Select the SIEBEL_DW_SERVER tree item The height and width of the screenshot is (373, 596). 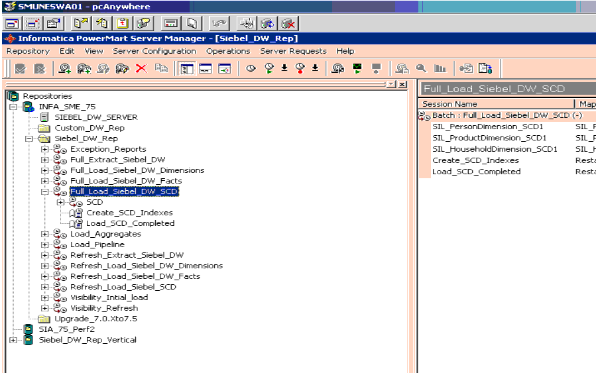point(96,117)
